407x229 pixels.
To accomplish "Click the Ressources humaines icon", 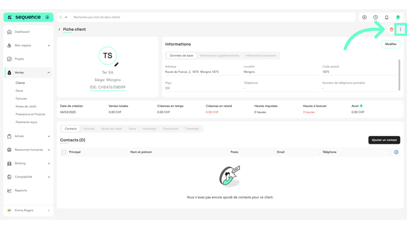I will pyautogui.click(x=9, y=150).
